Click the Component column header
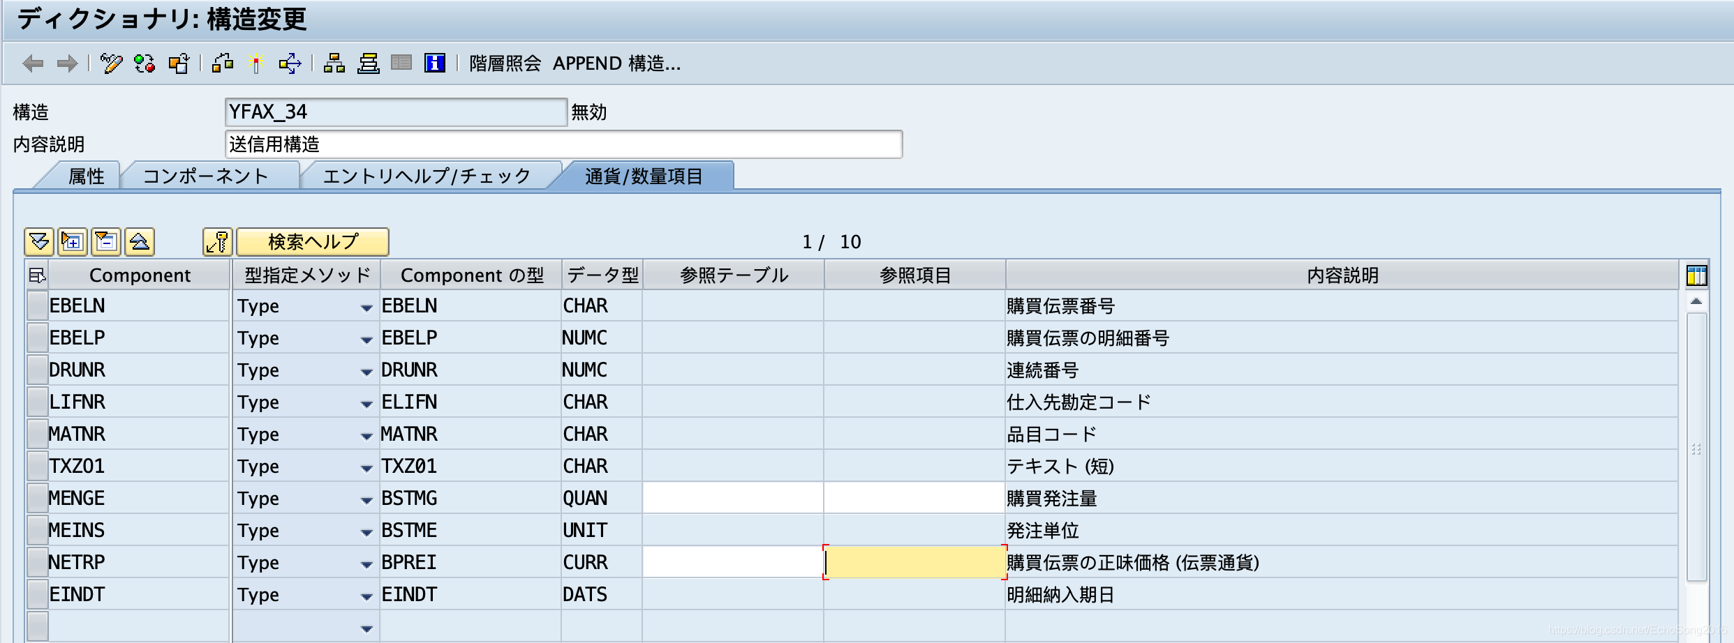The image size is (1734, 643). pyautogui.click(x=140, y=275)
